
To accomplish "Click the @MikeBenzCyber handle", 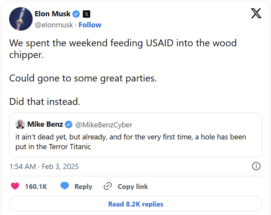I will coord(104,125).
